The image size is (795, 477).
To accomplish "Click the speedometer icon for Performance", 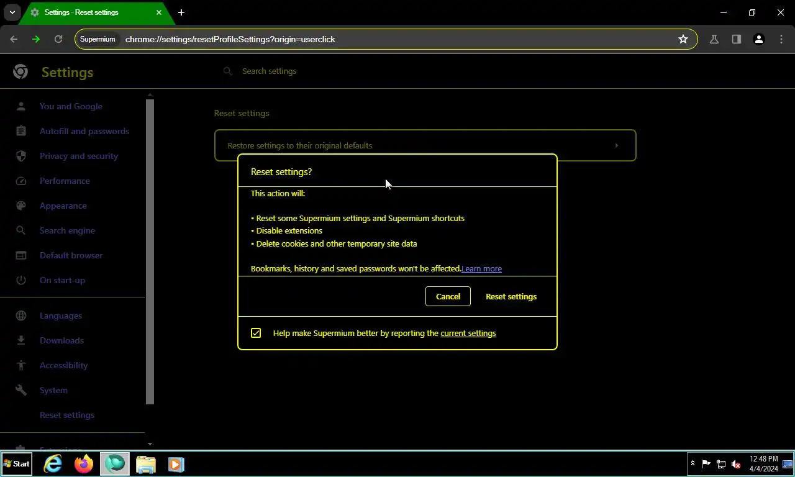I will pyautogui.click(x=21, y=181).
